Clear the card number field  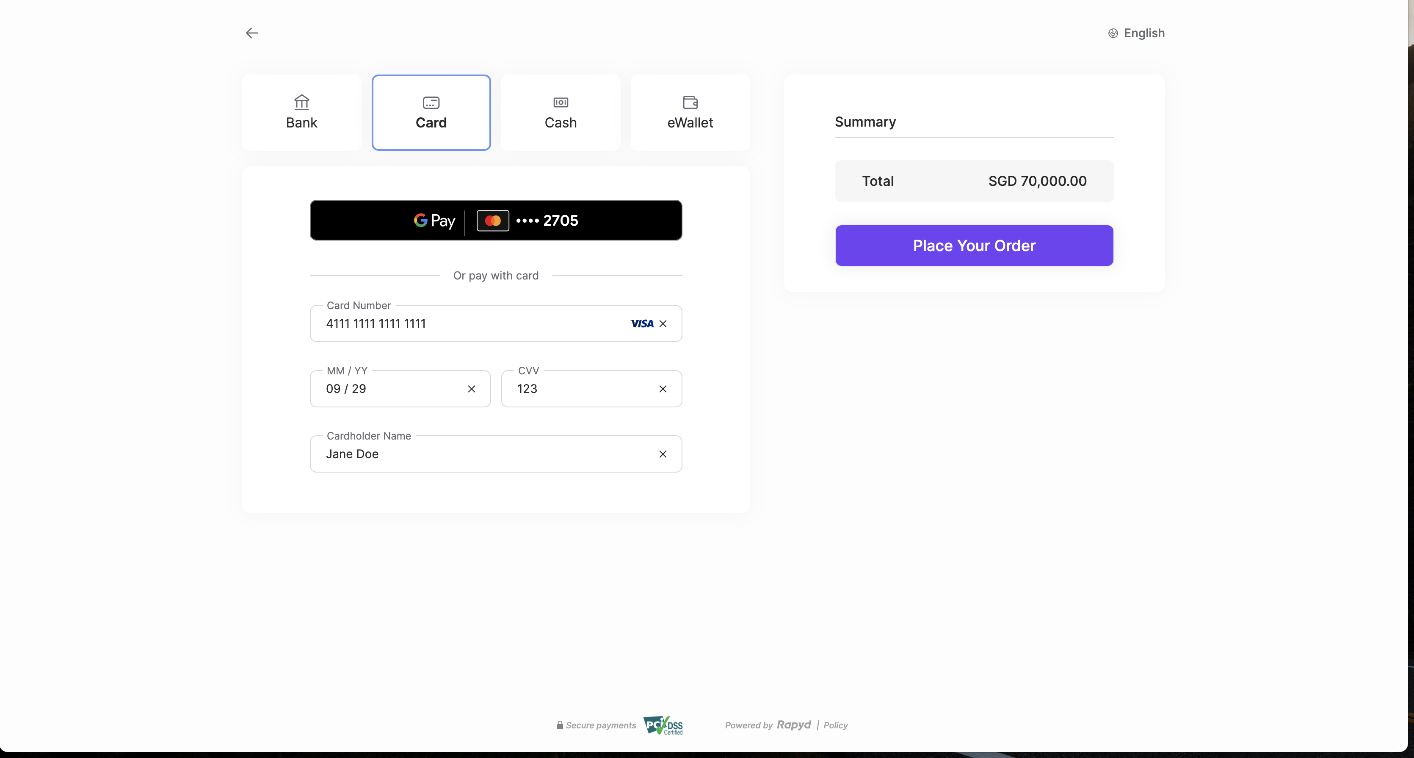click(663, 324)
